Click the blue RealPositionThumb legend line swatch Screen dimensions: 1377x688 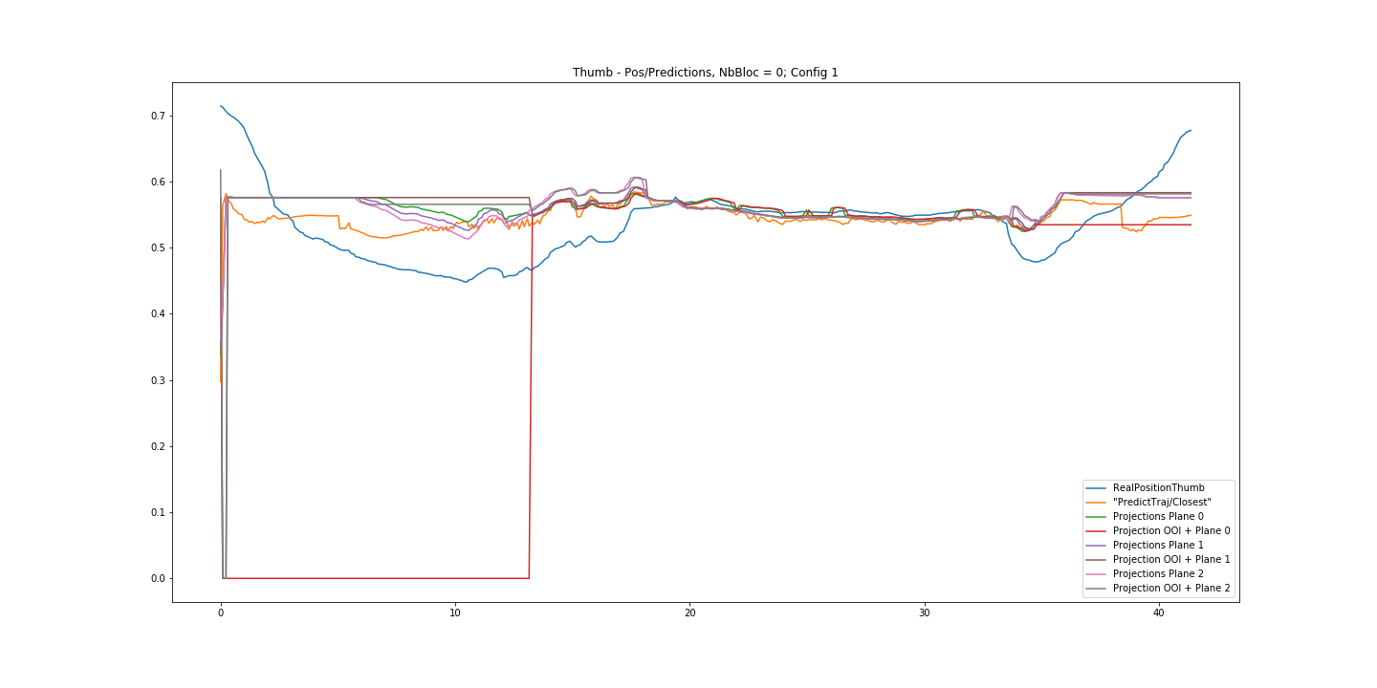pos(1098,488)
